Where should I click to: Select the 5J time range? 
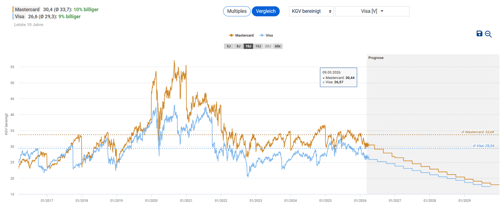[229, 46]
